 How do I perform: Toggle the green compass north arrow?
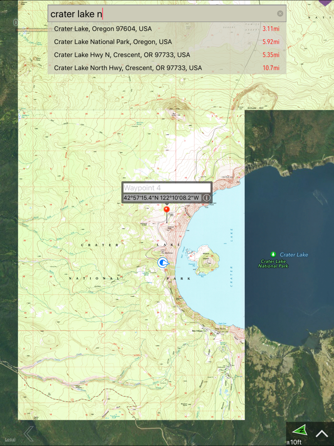click(300, 430)
